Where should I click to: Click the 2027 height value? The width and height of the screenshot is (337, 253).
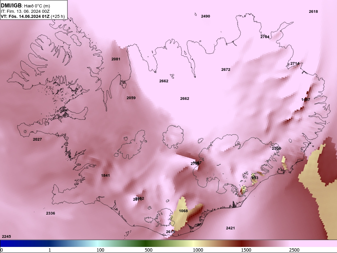(x=37, y=139)
